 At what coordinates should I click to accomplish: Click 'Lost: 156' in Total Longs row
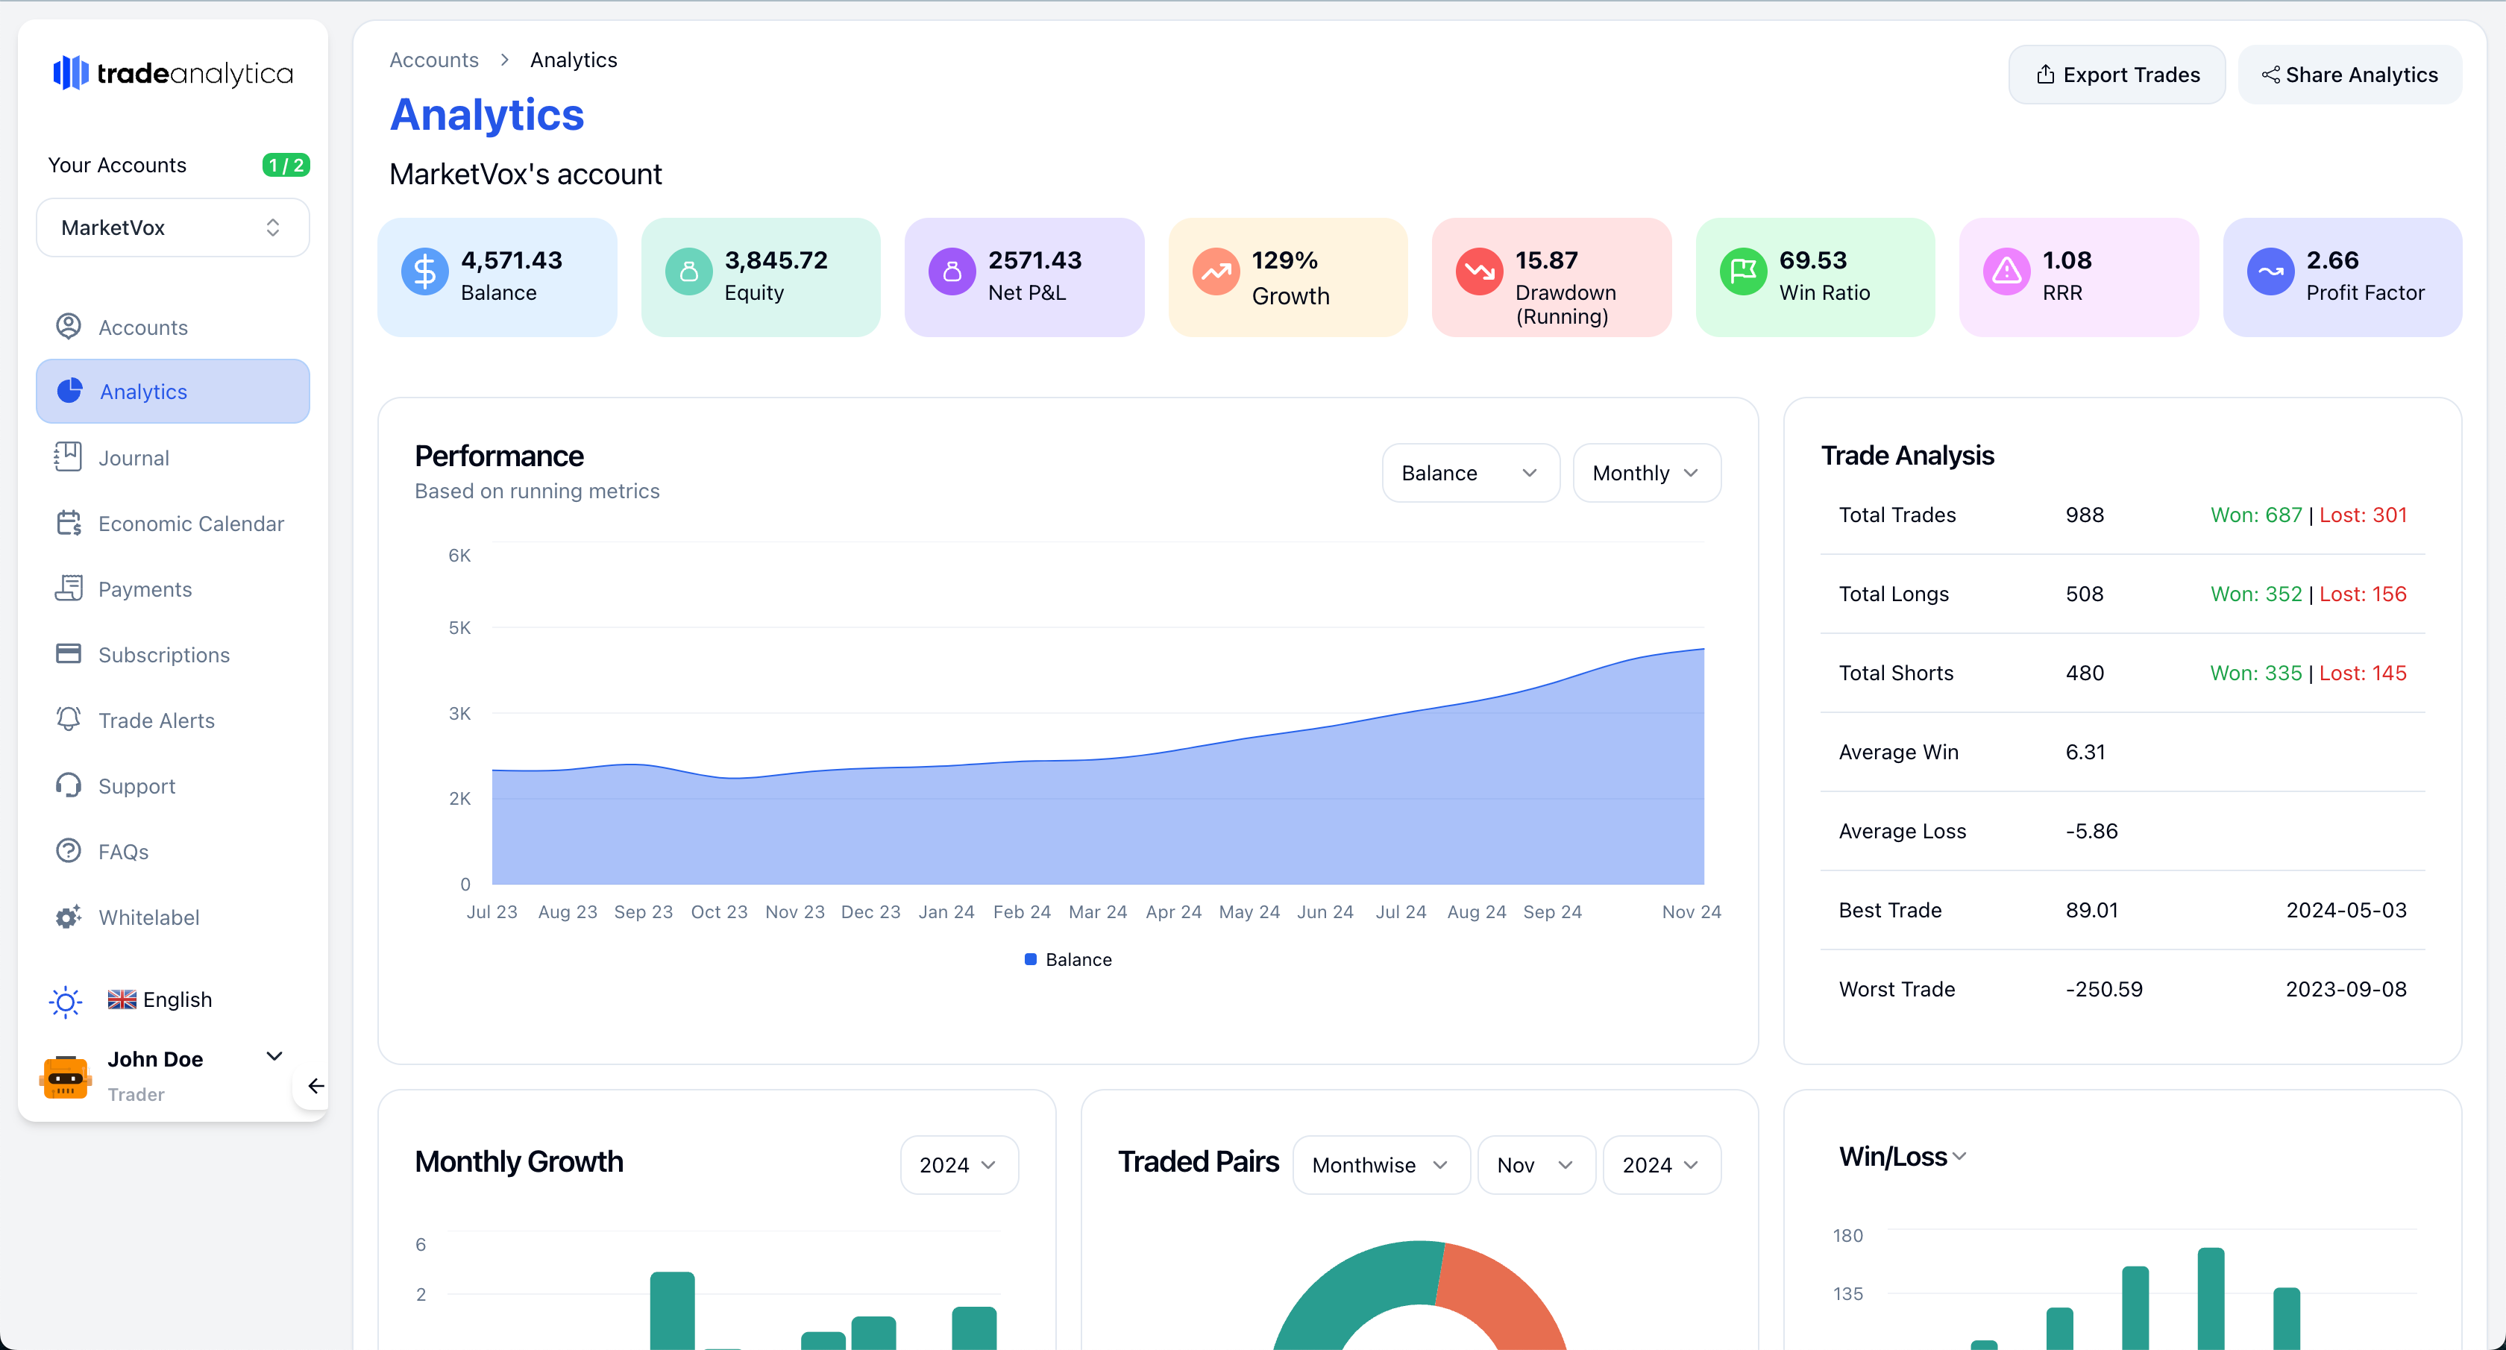(2363, 593)
